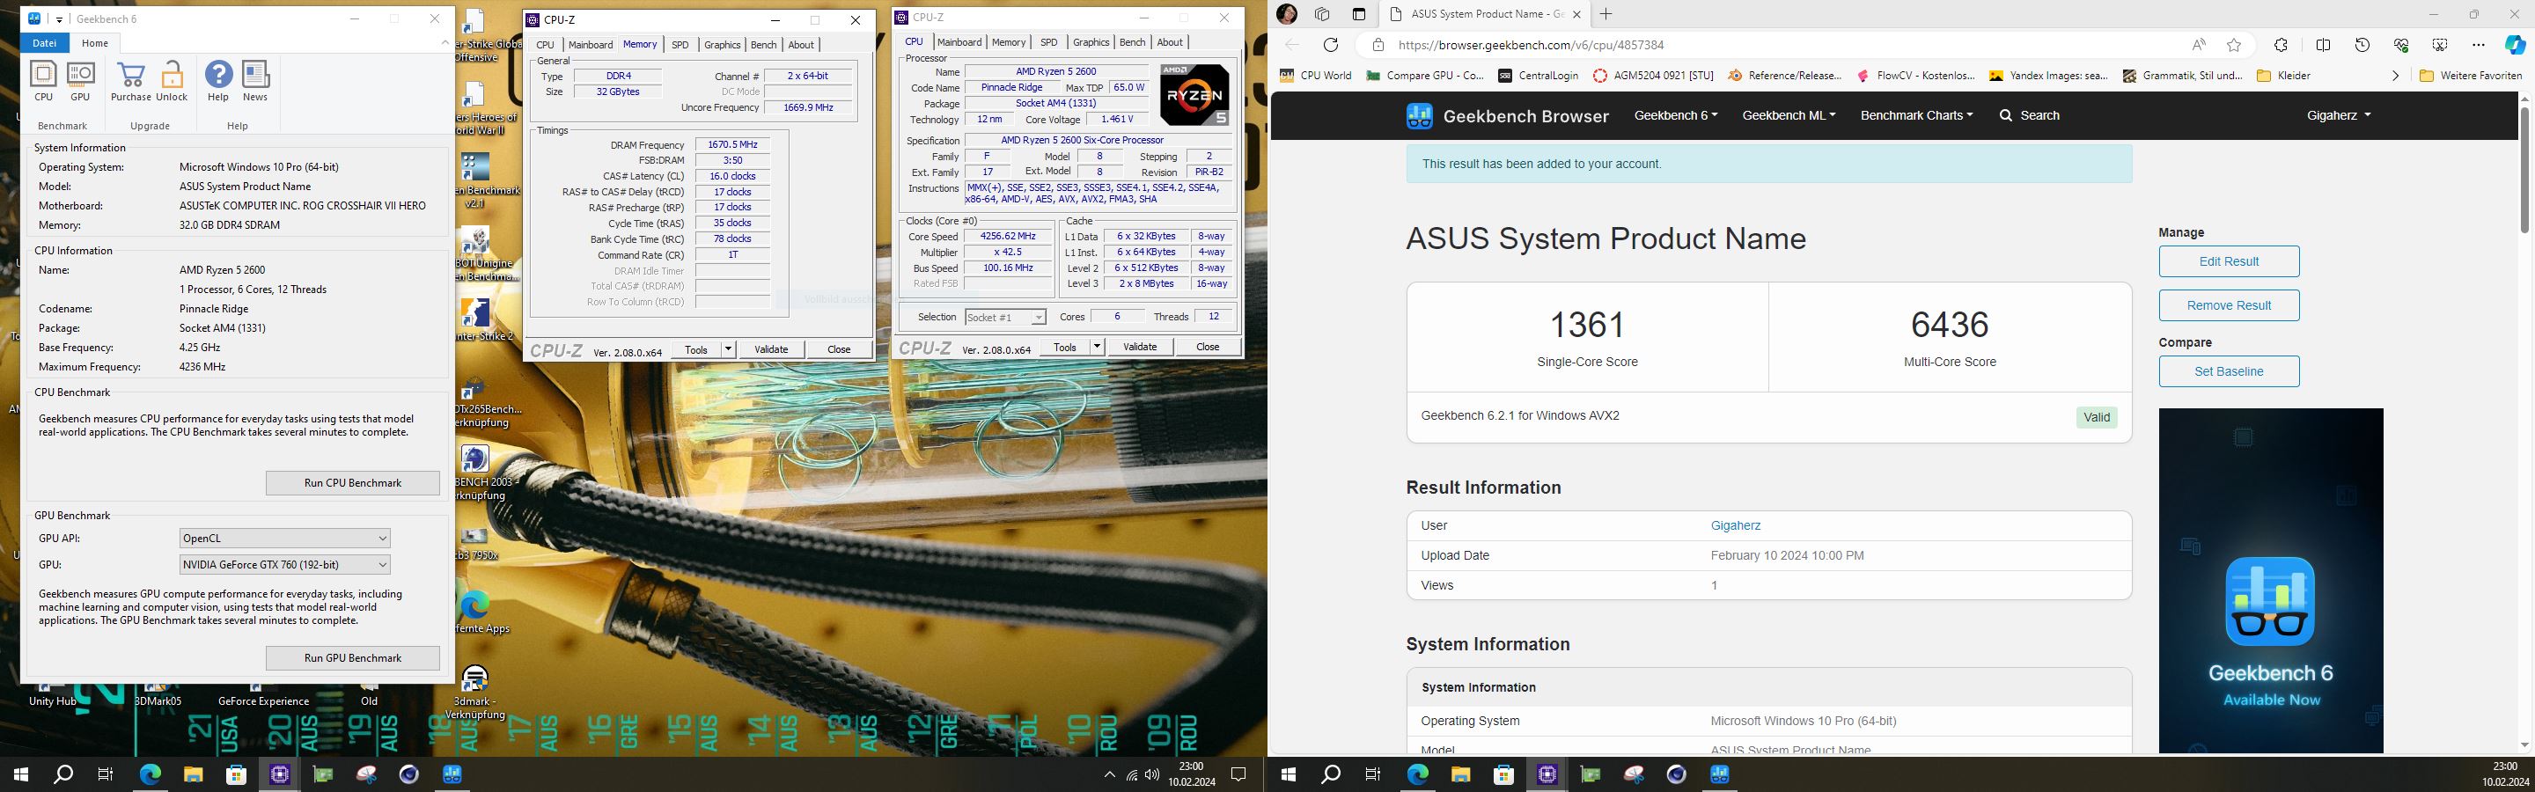Click Run GPU Benchmark button
This screenshot has width=2535, height=792.
coord(352,658)
